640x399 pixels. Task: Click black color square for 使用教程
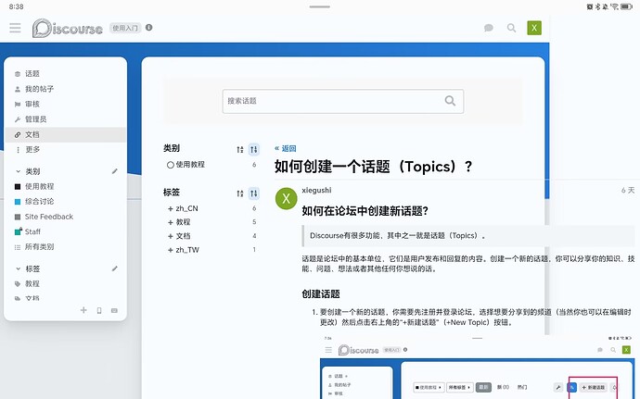(18, 187)
